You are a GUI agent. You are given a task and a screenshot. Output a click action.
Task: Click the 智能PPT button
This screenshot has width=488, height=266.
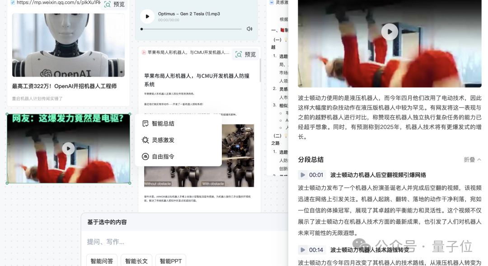pyautogui.click(x=170, y=261)
